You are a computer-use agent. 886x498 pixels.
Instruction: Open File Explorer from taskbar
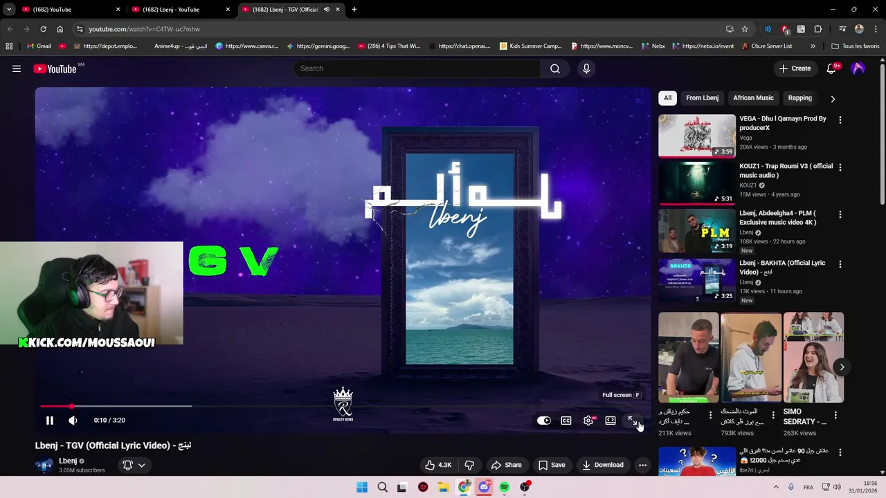pyautogui.click(x=443, y=487)
